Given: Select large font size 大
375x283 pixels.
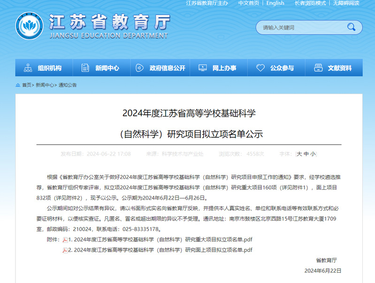Looking at the screenshot, I should tap(299, 154).
